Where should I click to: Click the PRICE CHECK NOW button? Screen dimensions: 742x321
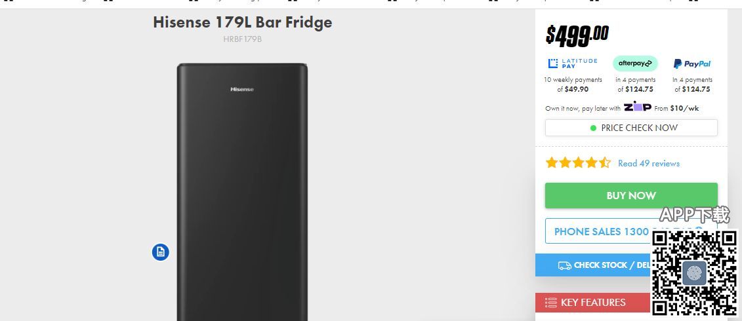631,128
